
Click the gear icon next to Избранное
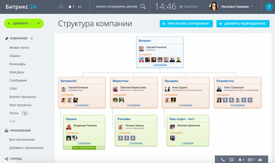32,38
